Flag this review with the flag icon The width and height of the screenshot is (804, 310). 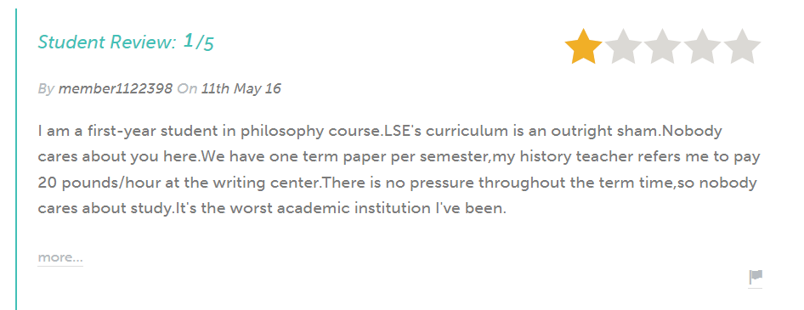(x=756, y=277)
